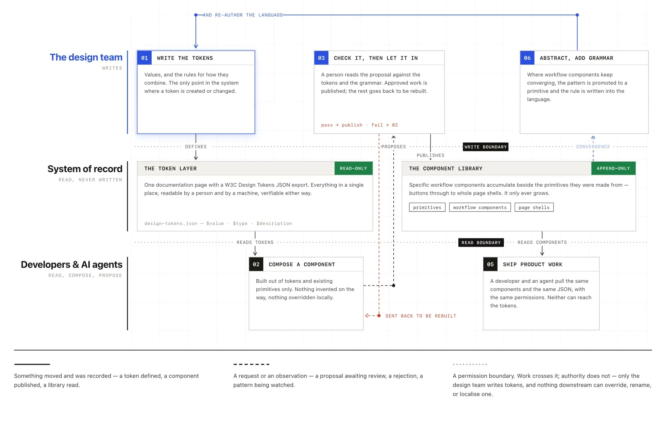Select the primitives tag

(x=427, y=208)
